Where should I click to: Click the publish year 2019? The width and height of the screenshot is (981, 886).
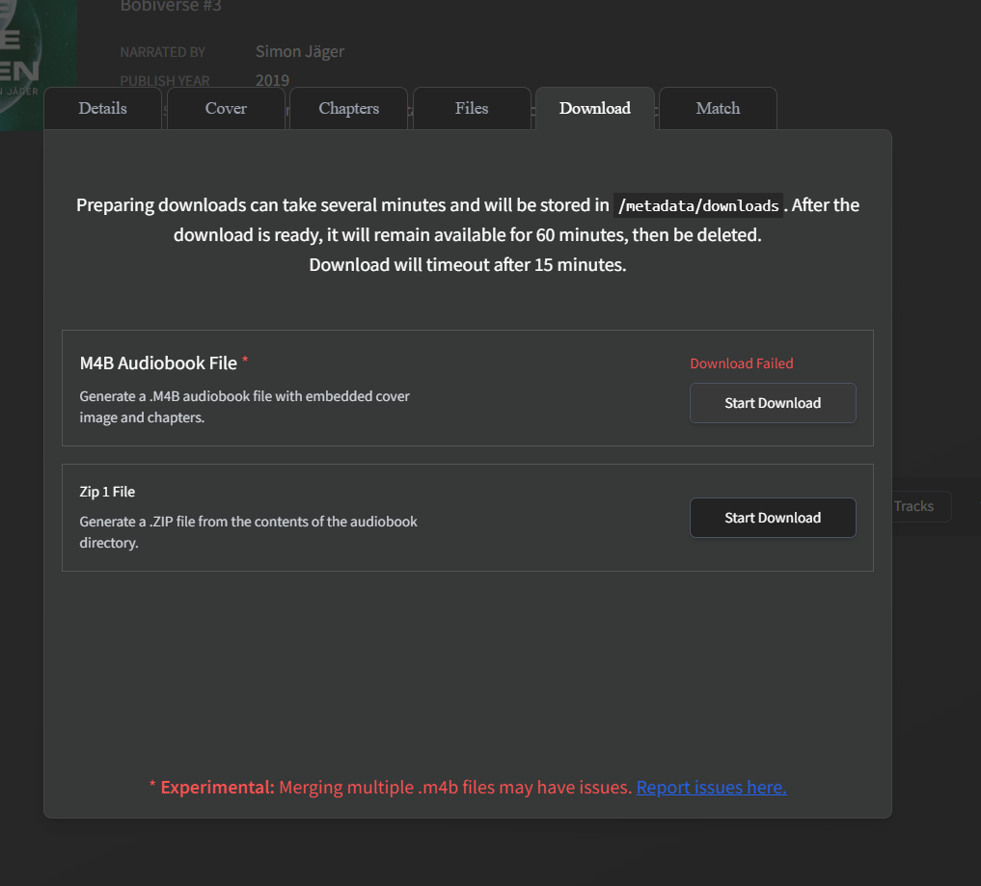tap(271, 80)
